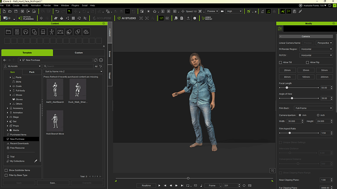
Task: Open the Scene side tab
Action: [x=109, y=54]
